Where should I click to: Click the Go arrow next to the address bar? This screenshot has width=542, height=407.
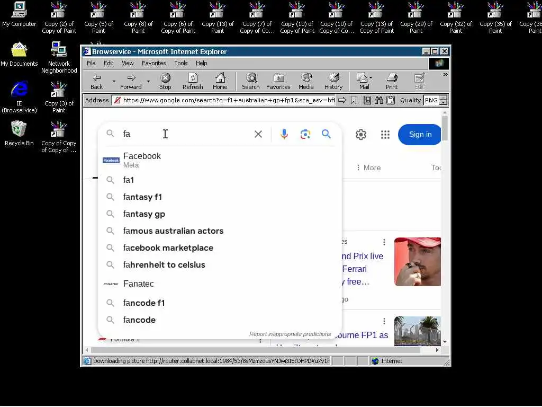[x=342, y=100]
